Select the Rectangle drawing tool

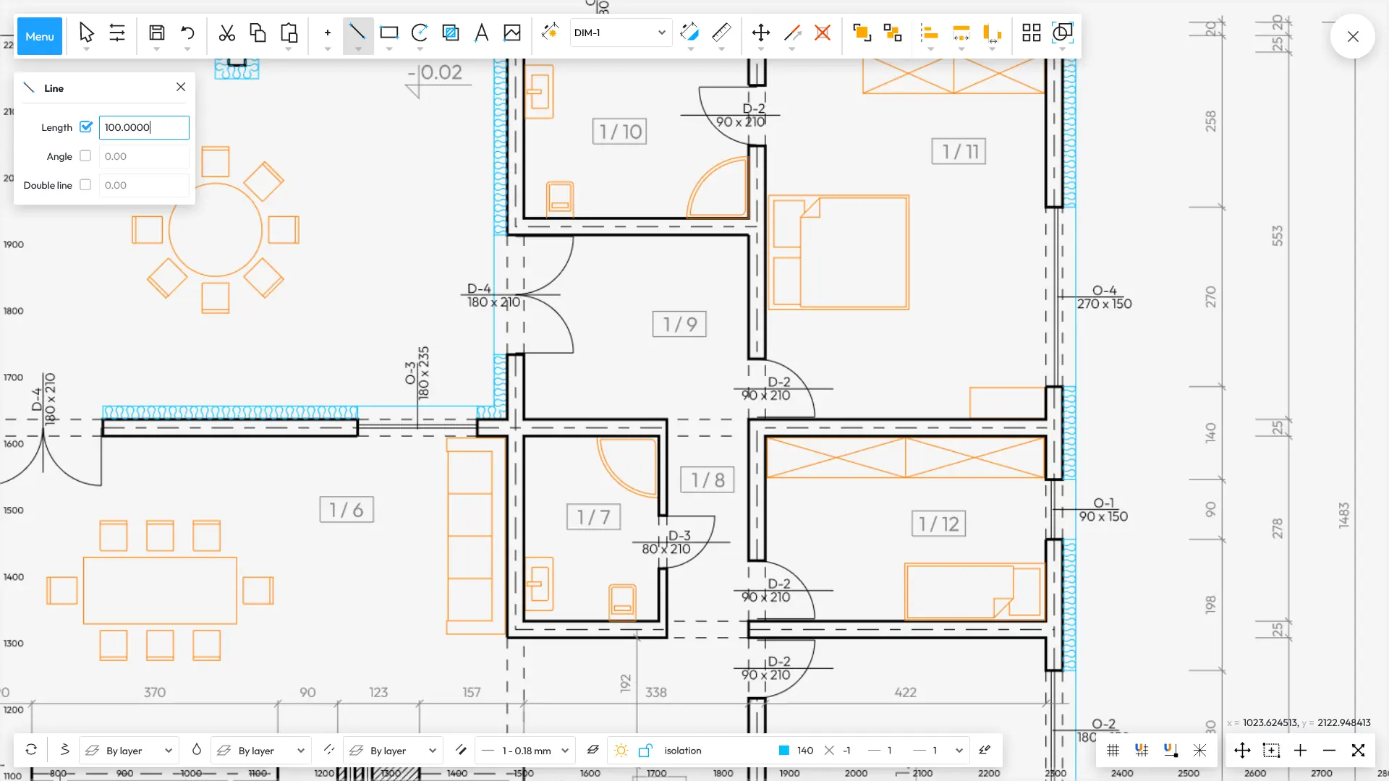pyautogui.click(x=389, y=33)
